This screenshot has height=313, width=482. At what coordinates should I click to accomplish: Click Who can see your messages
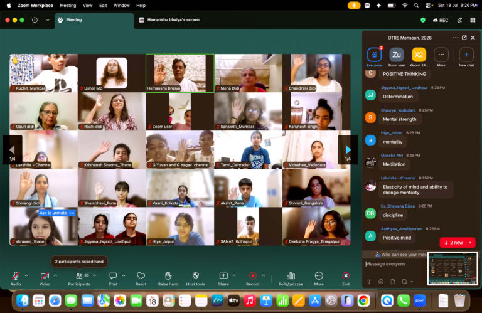[400, 255]
